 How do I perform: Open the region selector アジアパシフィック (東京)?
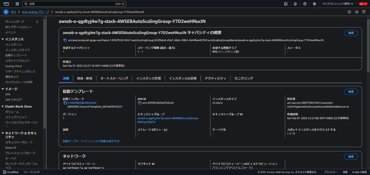point(338,4)
